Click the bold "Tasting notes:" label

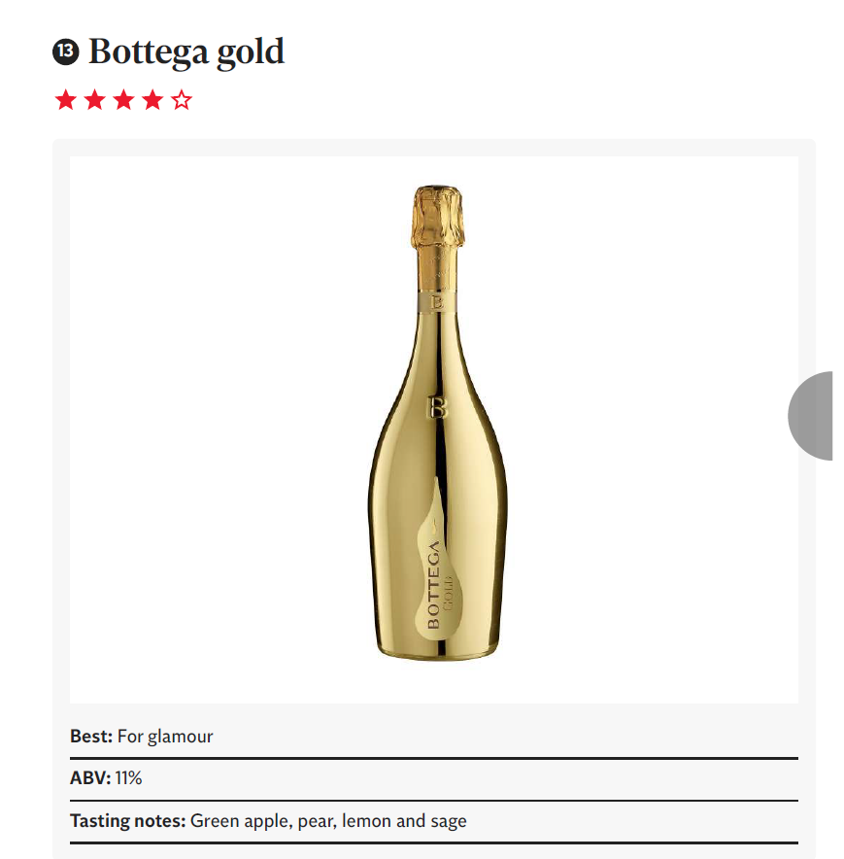pyautogui.click(x=127, y=821)
